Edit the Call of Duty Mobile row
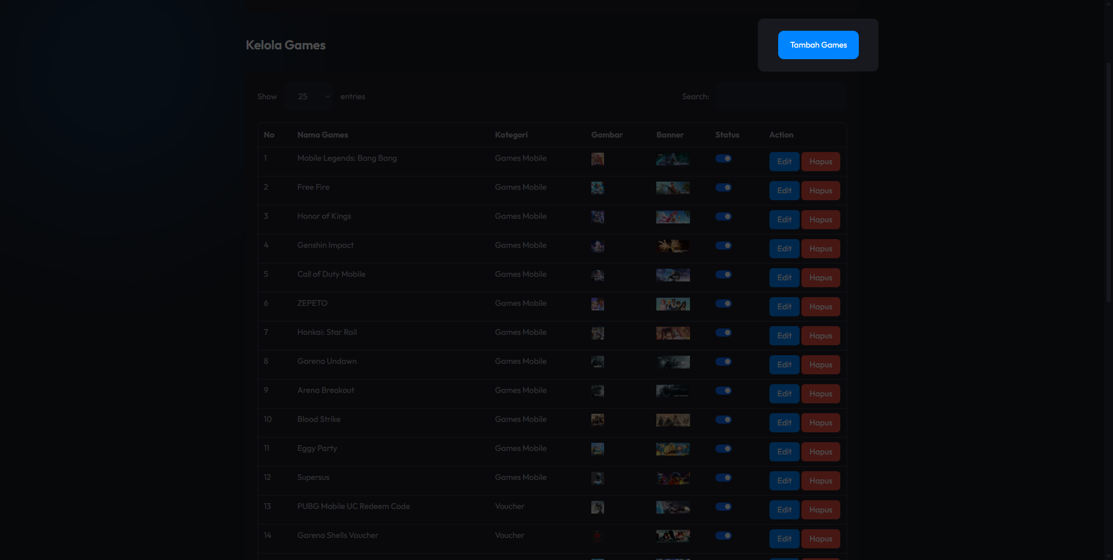 (784, 277)
